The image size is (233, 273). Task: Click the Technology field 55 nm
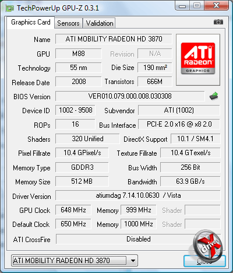[79, 68]
